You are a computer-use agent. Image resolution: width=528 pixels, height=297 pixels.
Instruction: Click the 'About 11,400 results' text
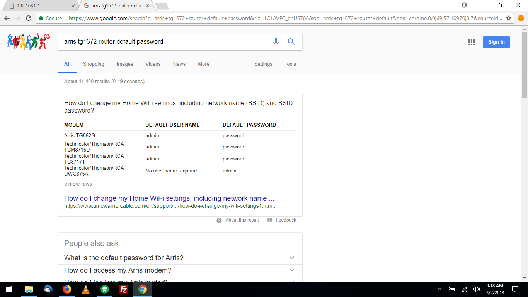[x=104, y=82]
